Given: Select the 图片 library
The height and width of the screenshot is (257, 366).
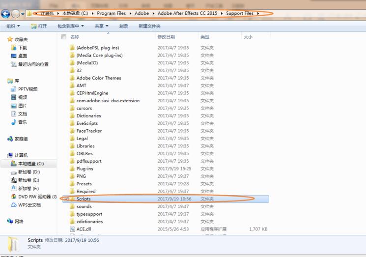Looking at the screenshot, I should coord(23,106).
